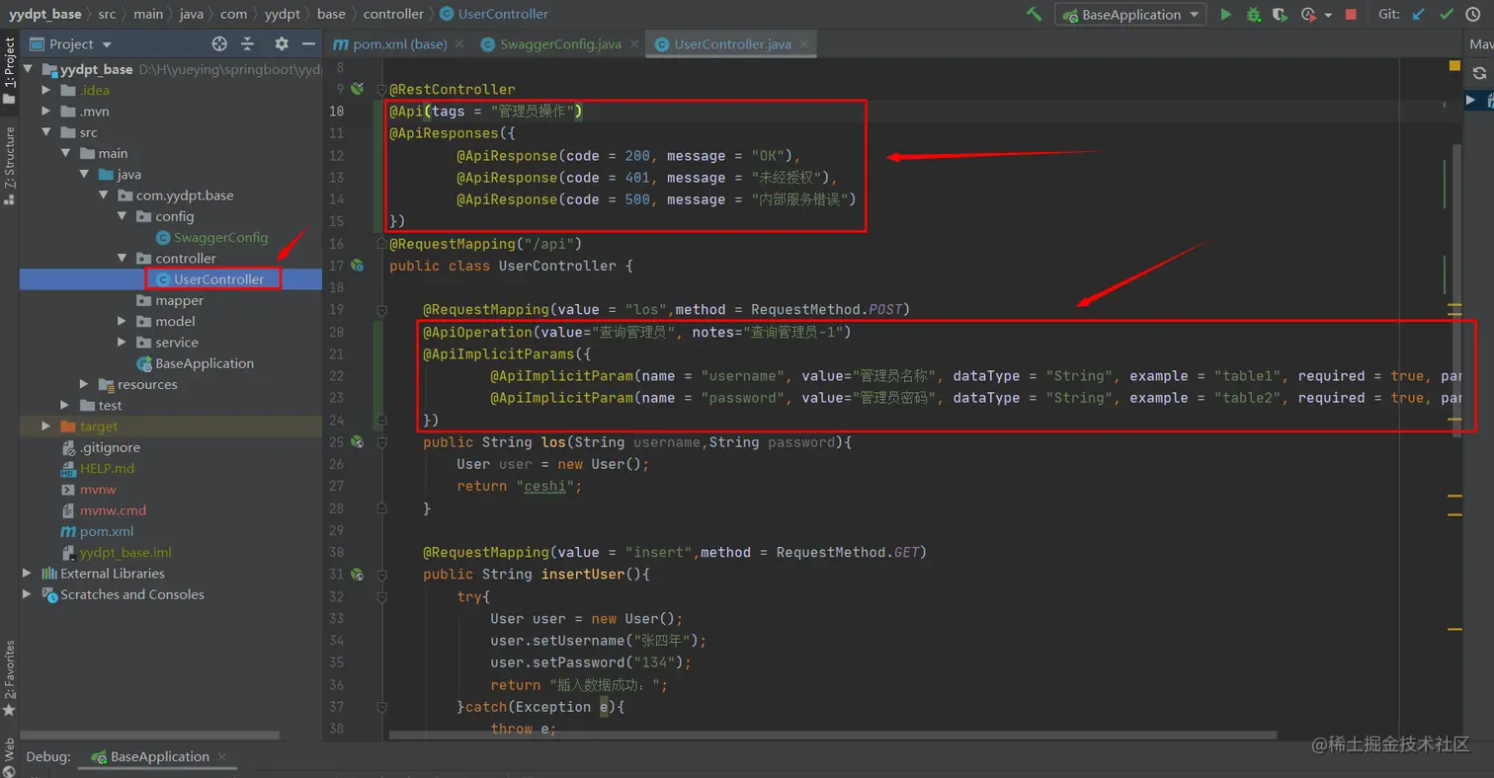Screen dimensions: 1494x778
Task: Click the yellow warning indicator above the scrollbar
Action: [x=1454, y=66]
